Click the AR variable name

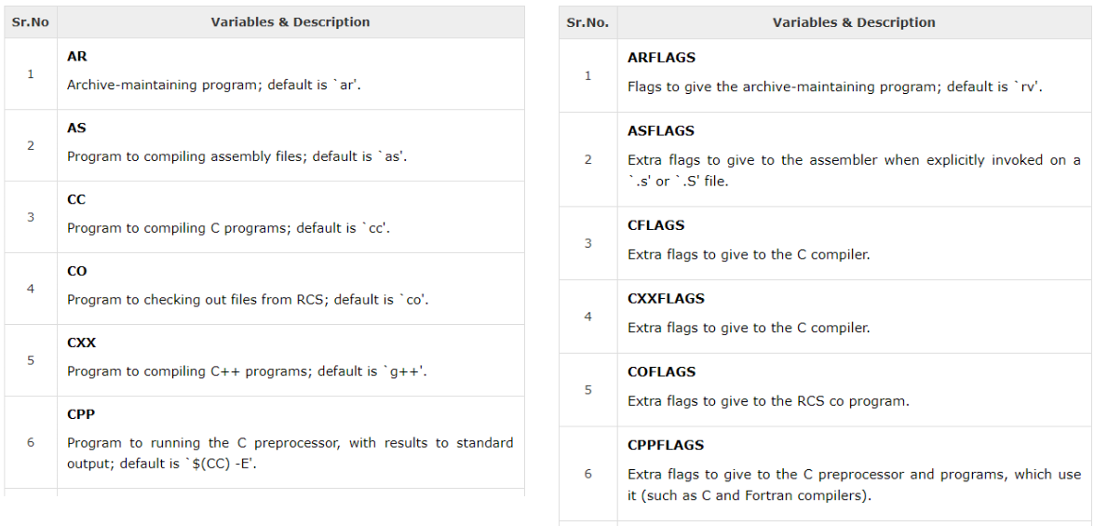point(77,56)
